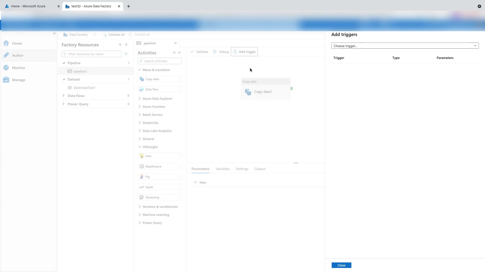Click New parameter button

tap(200, 182)
